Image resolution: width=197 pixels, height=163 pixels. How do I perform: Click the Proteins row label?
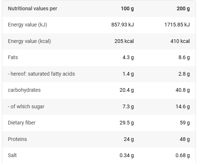pos(17,139)
